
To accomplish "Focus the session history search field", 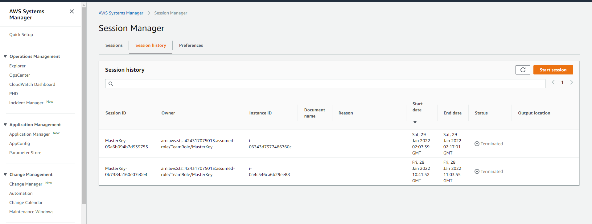I will (327, 84).
